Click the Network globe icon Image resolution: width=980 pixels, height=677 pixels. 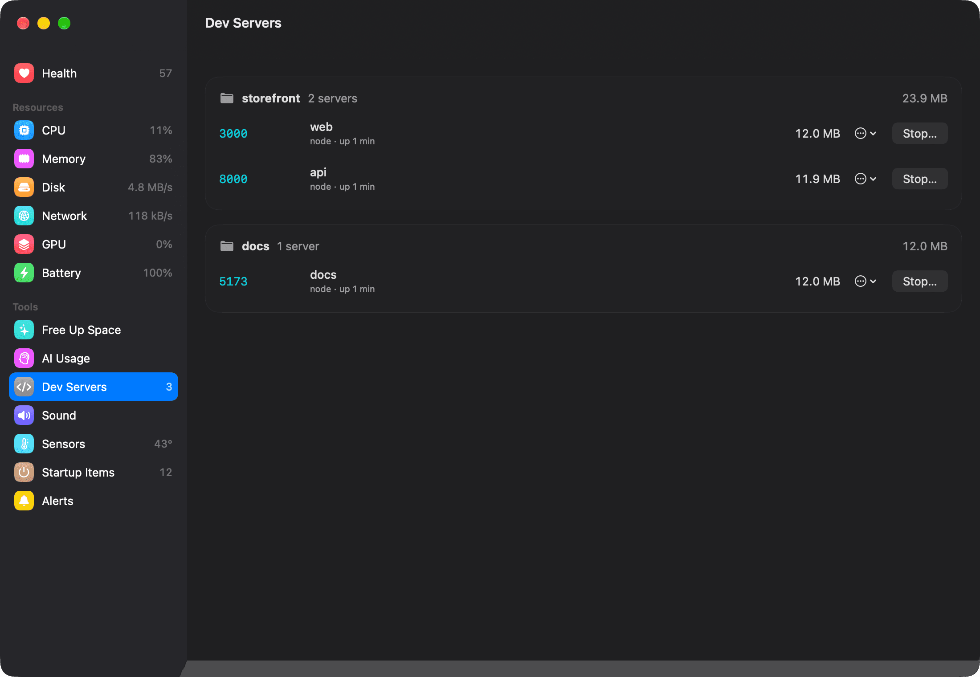point(24,216)
